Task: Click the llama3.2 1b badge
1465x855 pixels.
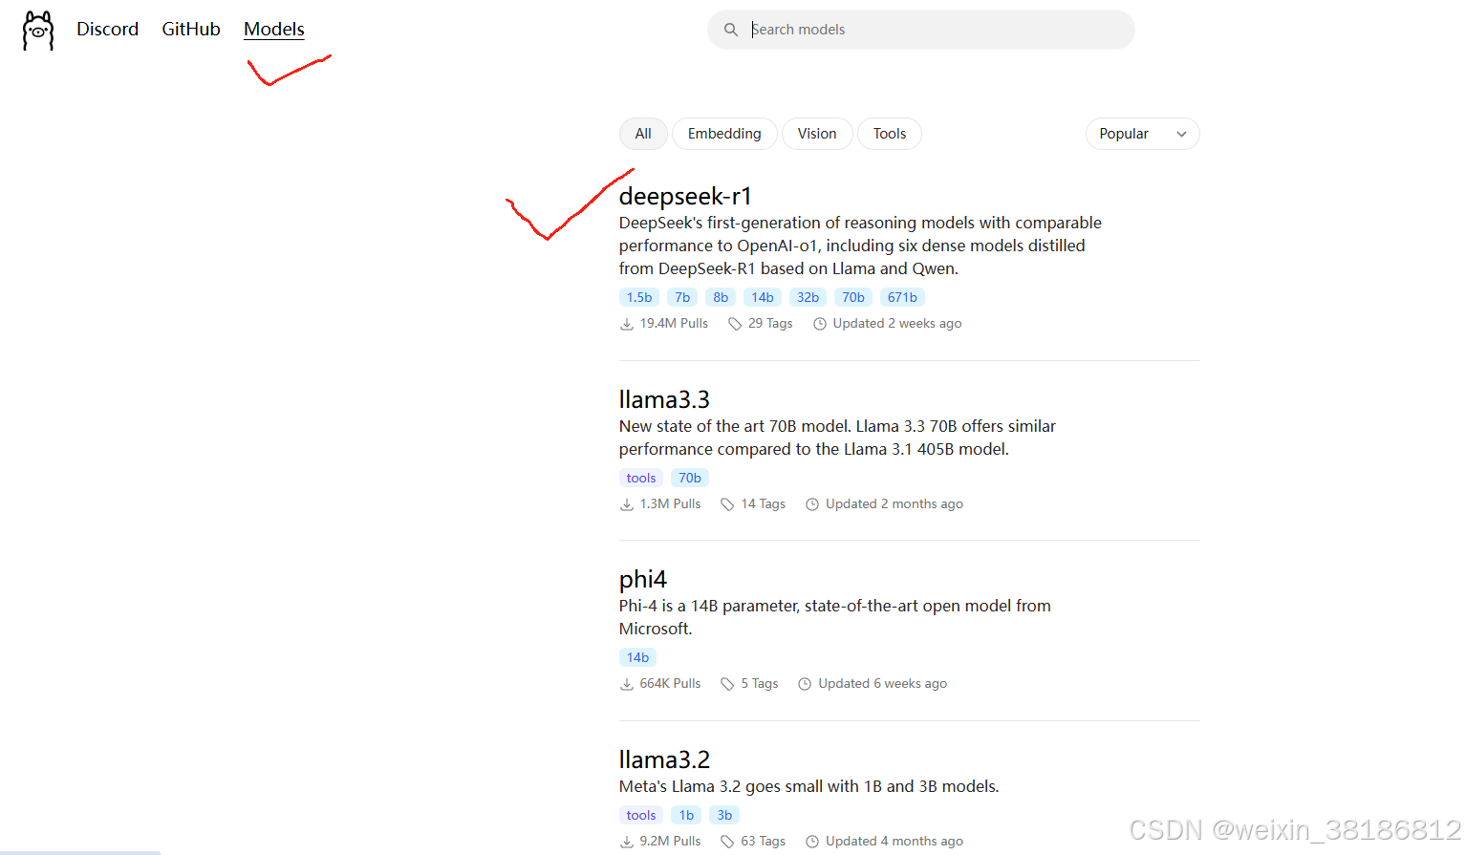Action: (686, 815)
